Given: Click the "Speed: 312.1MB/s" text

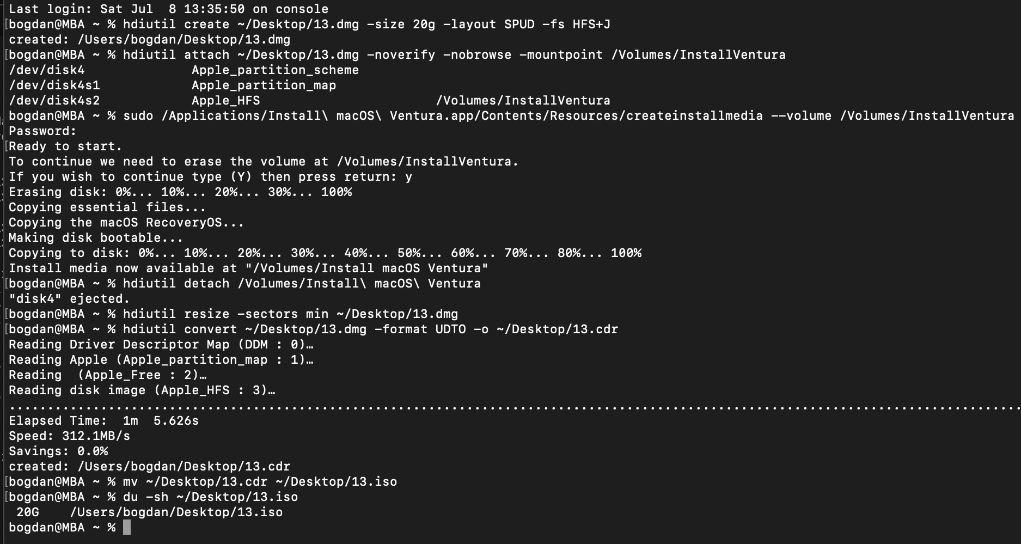Looking at the screenshot, I should pos(69,436).
